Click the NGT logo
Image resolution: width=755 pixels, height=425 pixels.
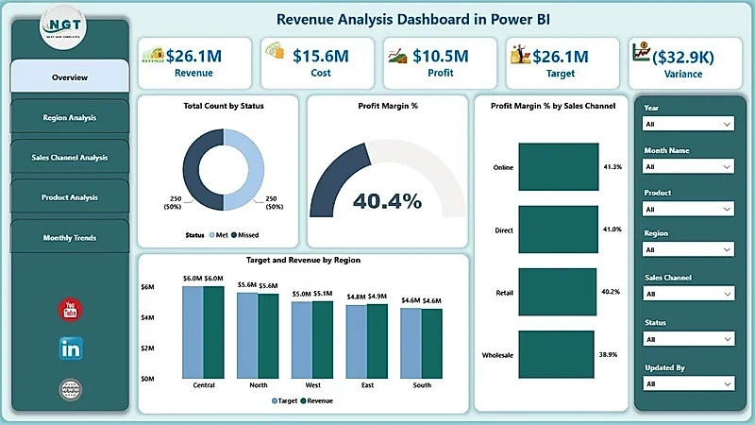point(63,27)
